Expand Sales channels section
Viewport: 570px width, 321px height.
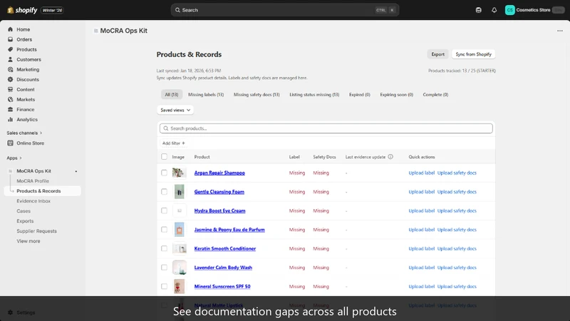[24, 133]
